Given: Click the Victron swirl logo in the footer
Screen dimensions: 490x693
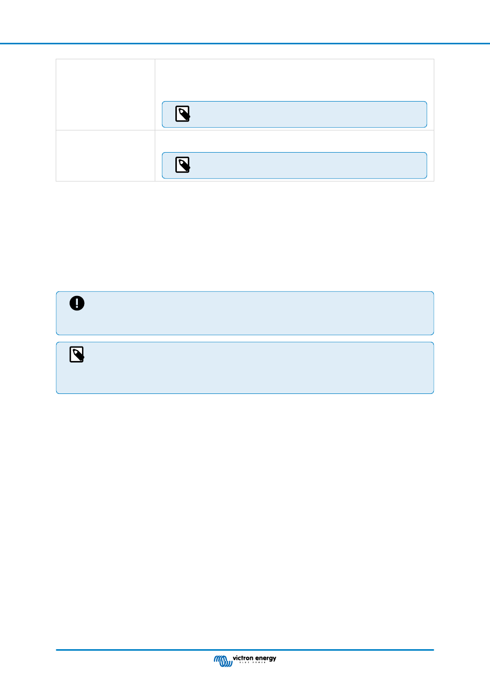Looking at the screenshot, I should (223, 661).
